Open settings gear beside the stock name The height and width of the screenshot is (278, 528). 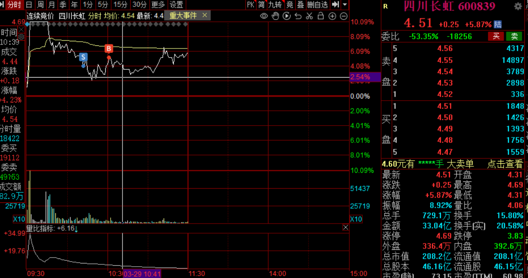click(x=518, y=6)
